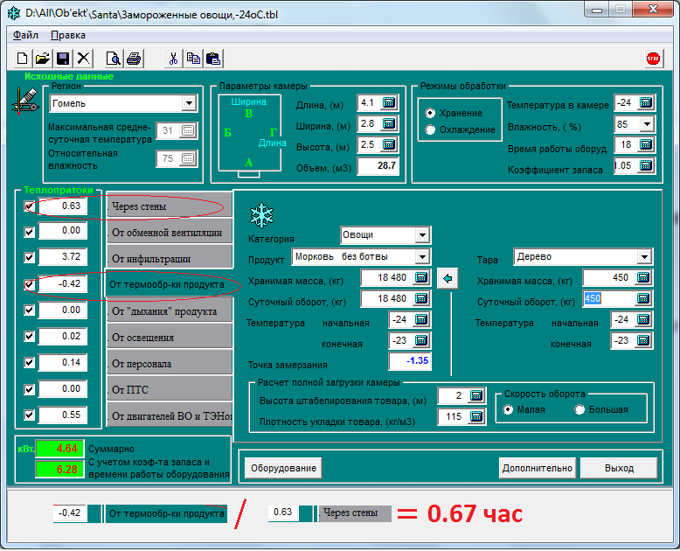Screen dimensions: 680x551
Task: Open calculator for Тара начальная temperature
Action: [643, 320]
